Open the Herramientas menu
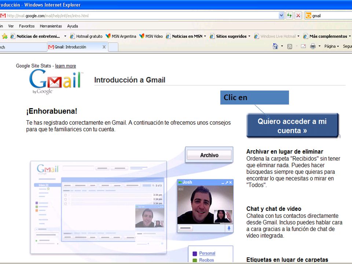This screenshot has width=352, height=264. click(x=51, y=26)
